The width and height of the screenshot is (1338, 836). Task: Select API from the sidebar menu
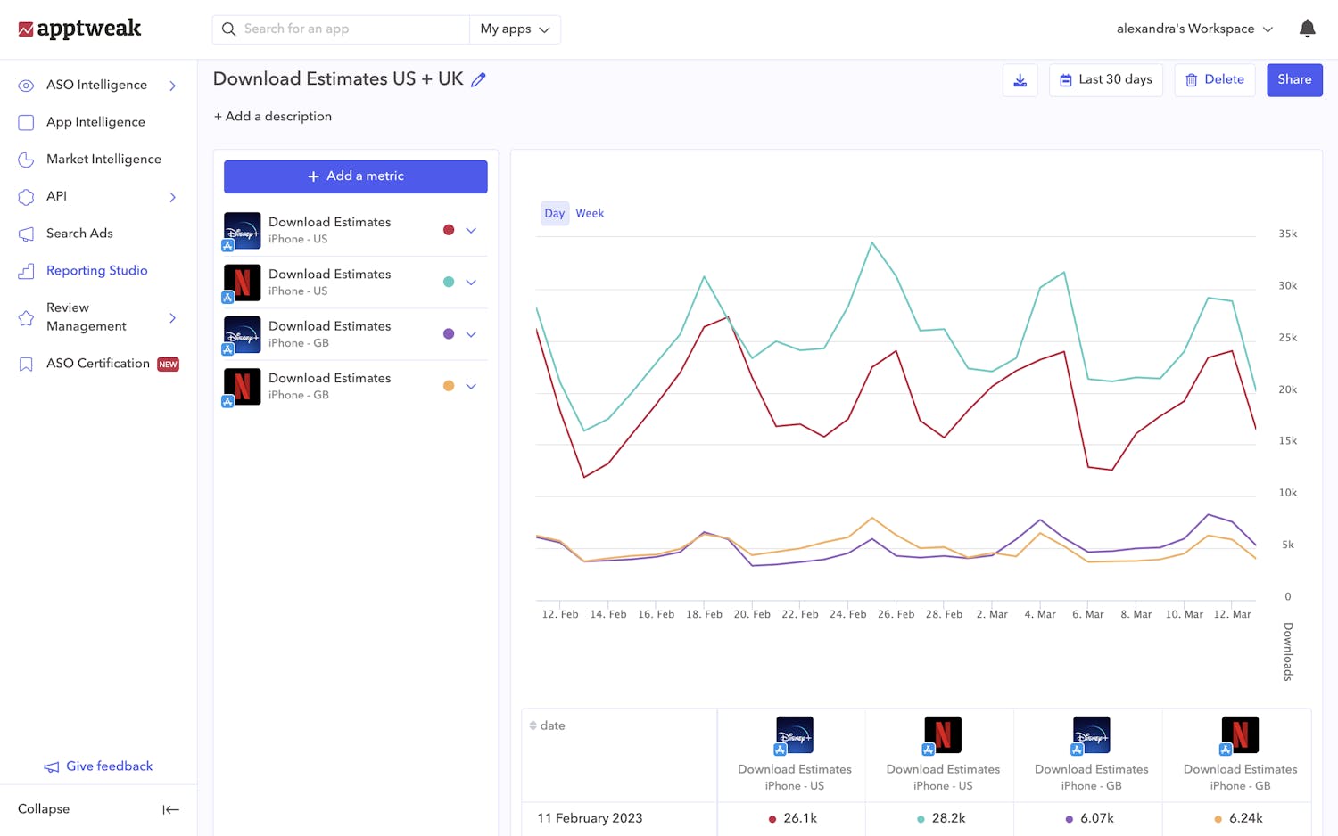click(56, 196)
